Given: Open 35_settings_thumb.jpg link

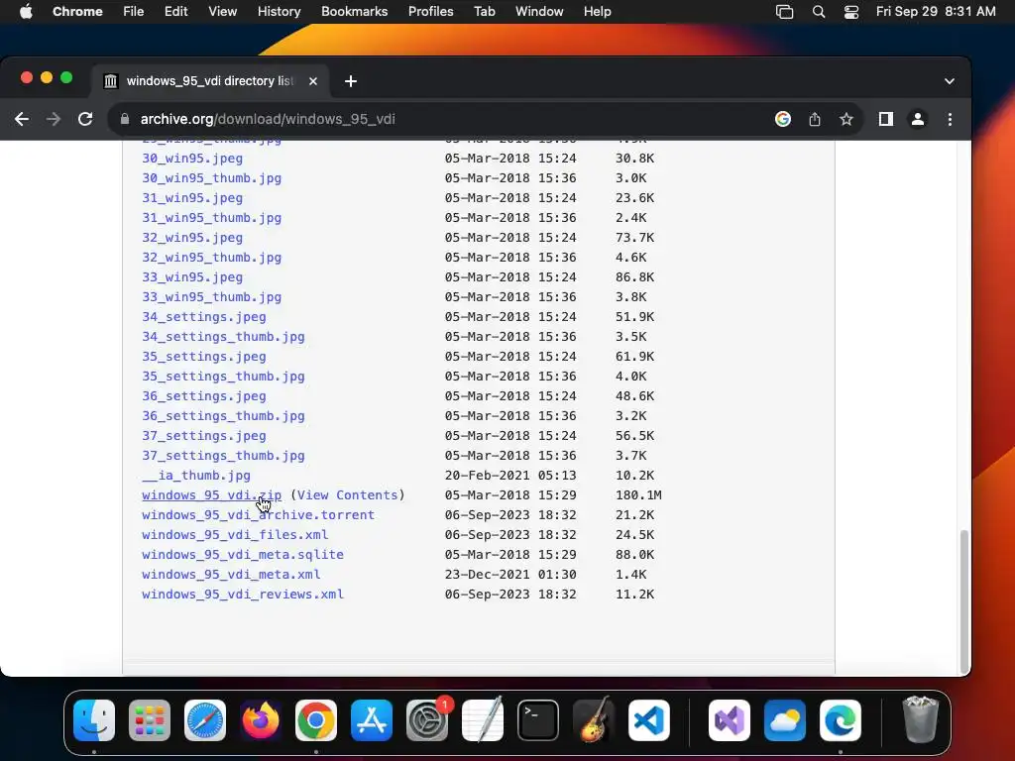Looking at the screenshot, I should [x=223, y=376].
